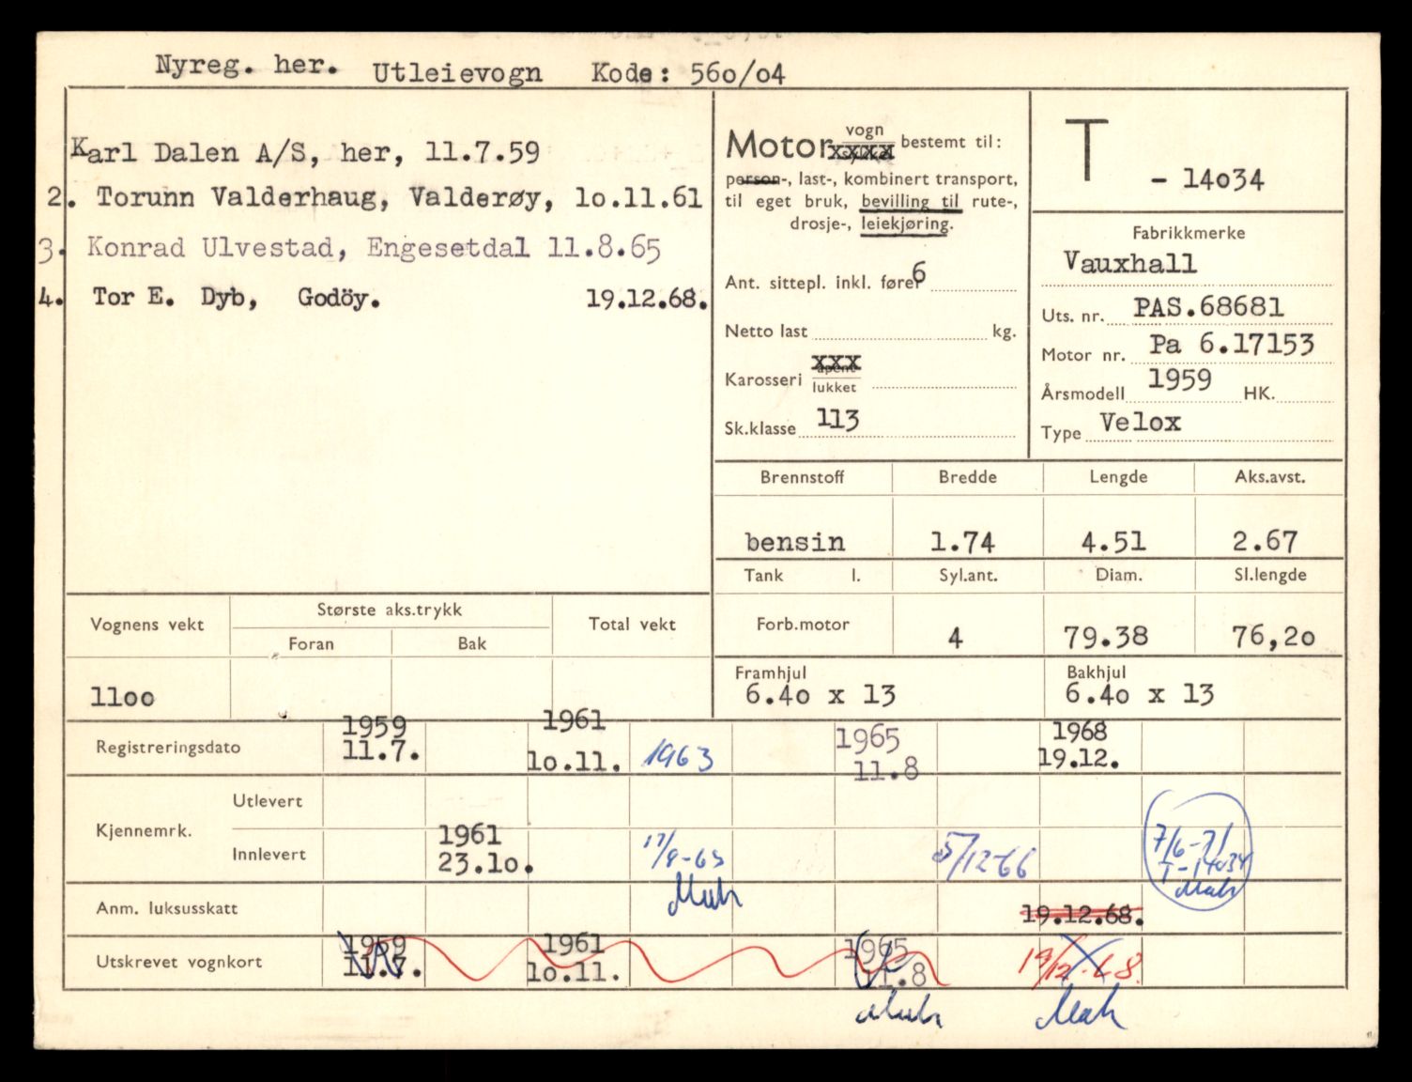The image size is (1412, 1082).
Task: Select the Torunn Valderhaug owner line
Action: (376, 197)
